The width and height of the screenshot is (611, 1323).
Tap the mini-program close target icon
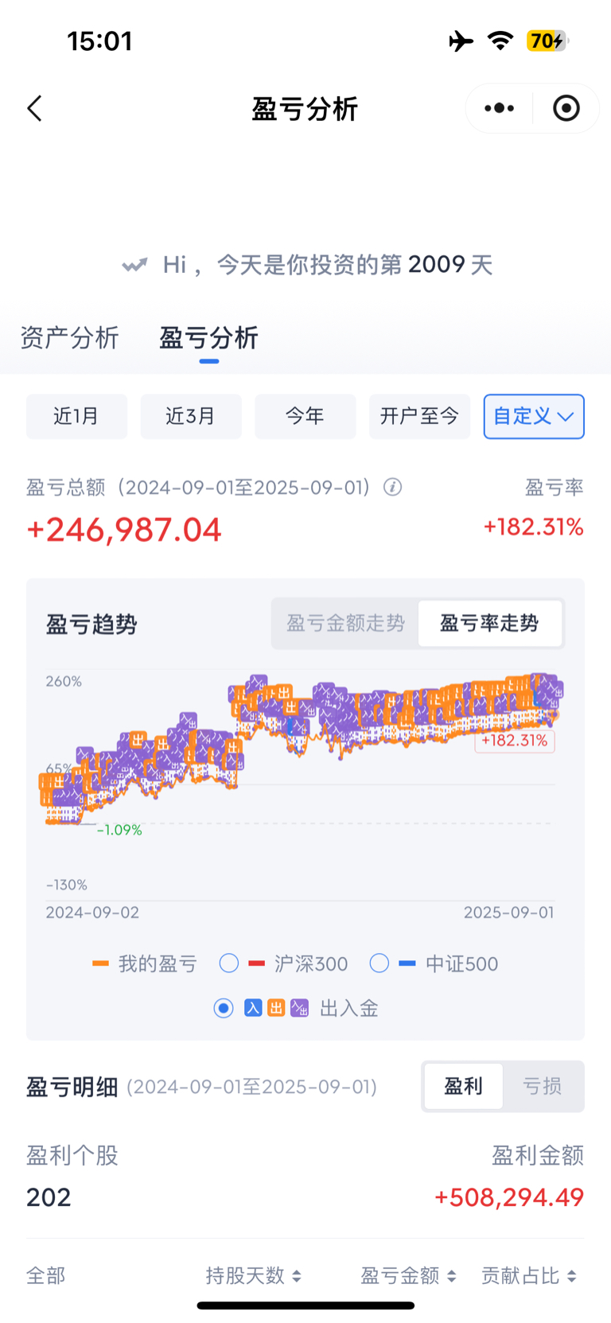pyautogui.click(x=566, y=108)
